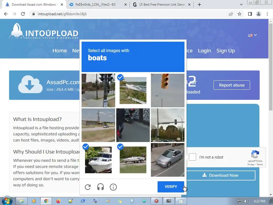Select the tile with trees and signal pole

168,125
